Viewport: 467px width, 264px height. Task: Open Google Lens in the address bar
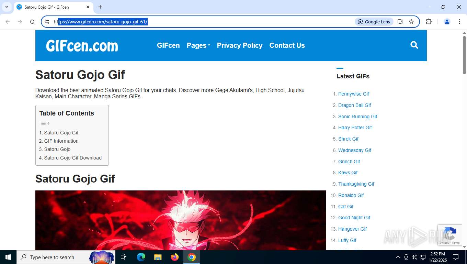[374, 22]
